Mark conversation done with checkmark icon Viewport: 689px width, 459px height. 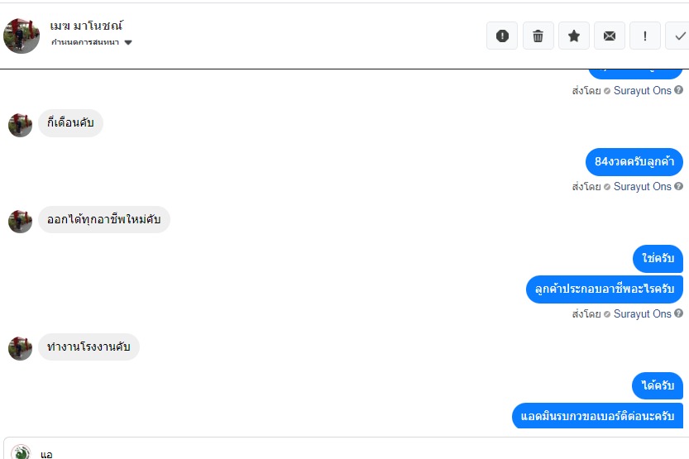pyautogui.click(x=680, y=36)
